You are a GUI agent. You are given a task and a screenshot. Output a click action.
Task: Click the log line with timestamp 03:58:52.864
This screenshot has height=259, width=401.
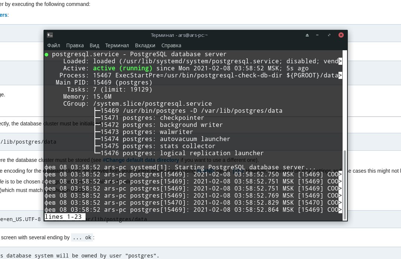coord(193,210)
